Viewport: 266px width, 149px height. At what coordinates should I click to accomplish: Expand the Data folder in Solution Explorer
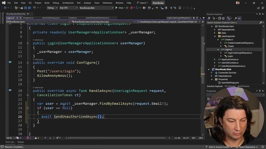coord(215,33)
